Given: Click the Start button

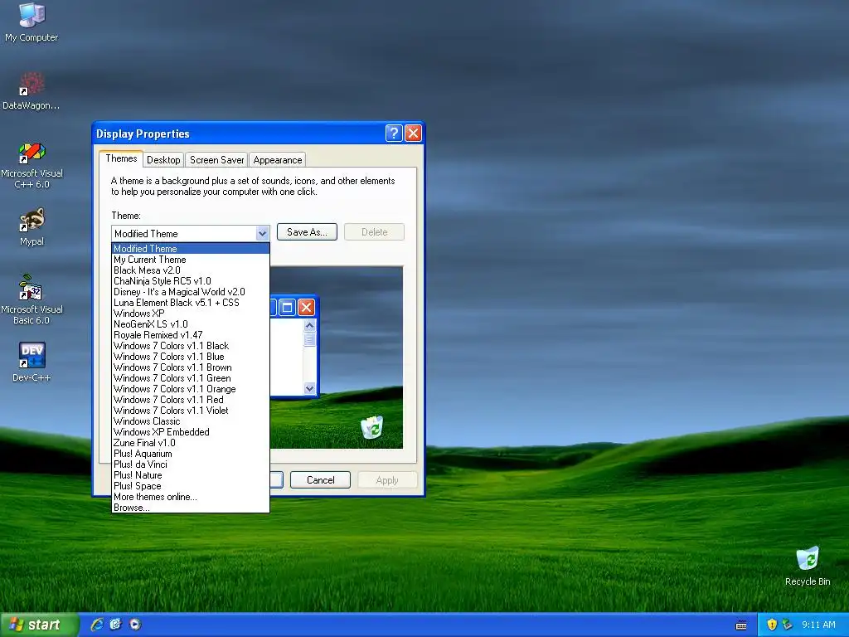Looking at the screenshot, I should (38, 625).
